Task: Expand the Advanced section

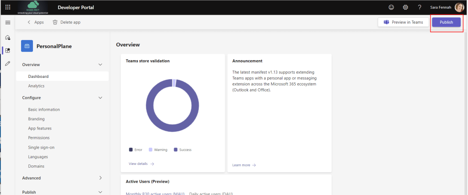Action: coord(101,178)
